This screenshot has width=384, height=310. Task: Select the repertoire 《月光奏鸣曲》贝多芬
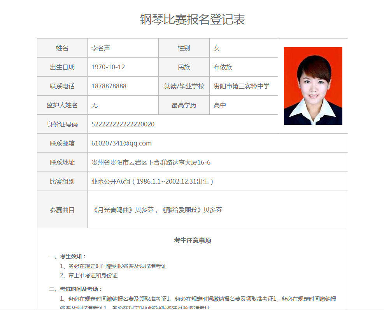tap(123, 210)
